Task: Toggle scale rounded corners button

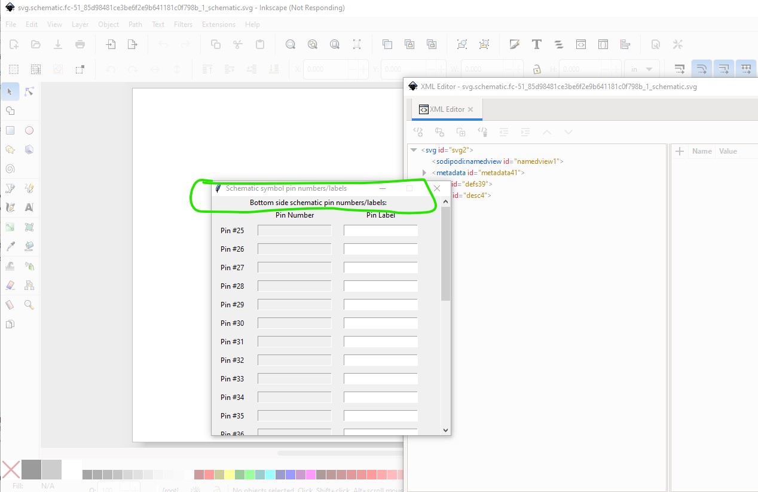Action: coord(702,69)
